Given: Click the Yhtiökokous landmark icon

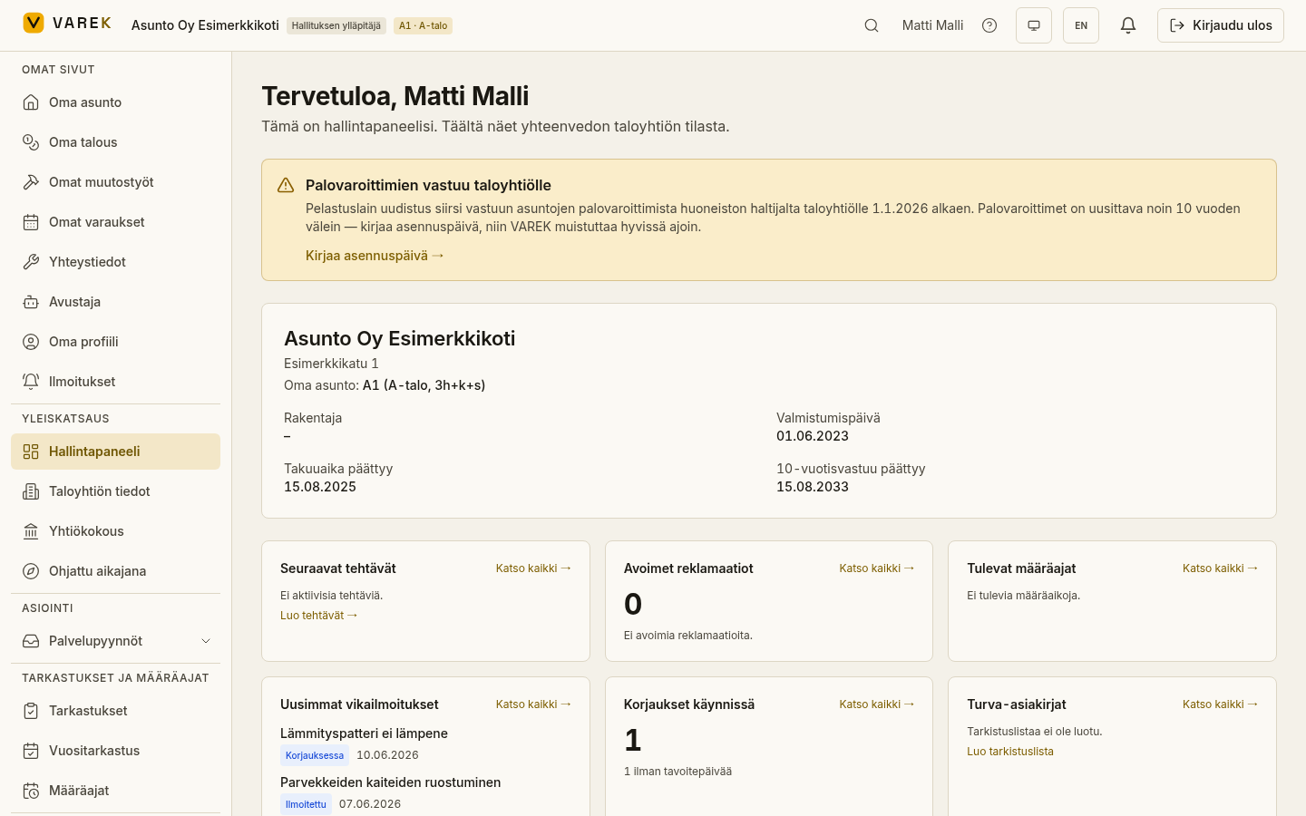Looking at the screenshot, I should click(31, 531).
